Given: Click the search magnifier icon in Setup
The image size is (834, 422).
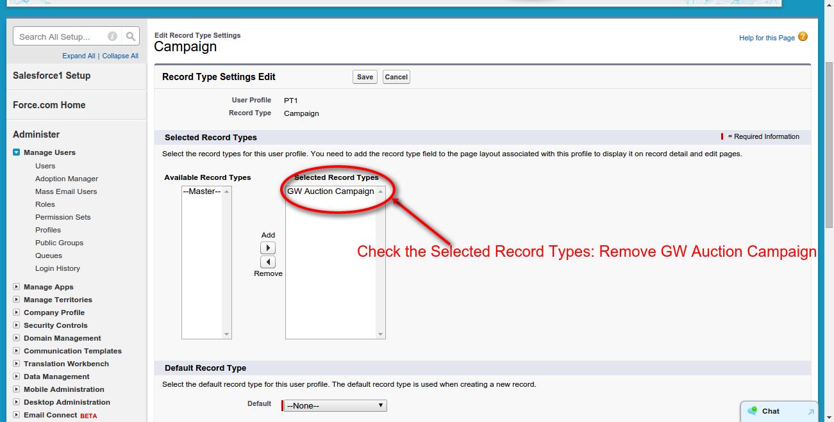Looking at the screenshot, I should (x=130, y=37).
